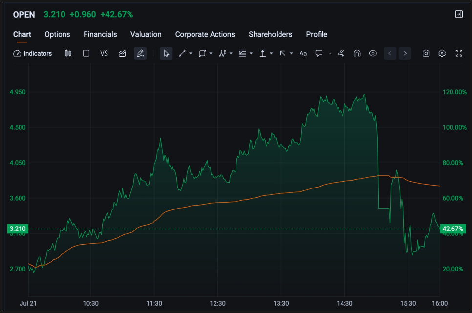Click the 80.00% percent axis label
The width and height of the screenshot is (472, 313).
click(453, 163)
